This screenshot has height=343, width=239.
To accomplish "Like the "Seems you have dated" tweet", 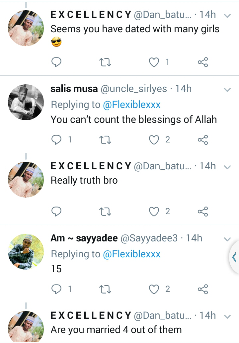I will pos(154,62).
